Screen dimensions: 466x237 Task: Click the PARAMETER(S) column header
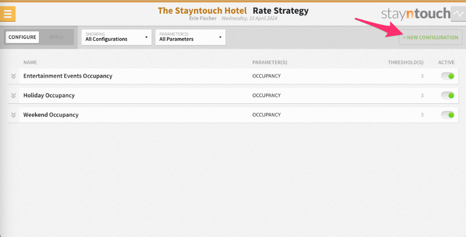[x=269, y=62]
